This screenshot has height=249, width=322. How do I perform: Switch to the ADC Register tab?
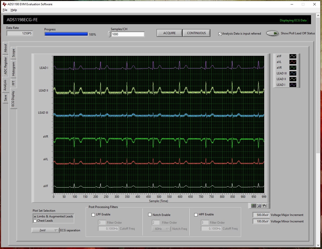pos(5,66)
